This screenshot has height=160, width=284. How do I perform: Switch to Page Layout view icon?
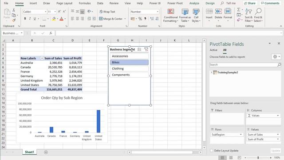pyautogui.click(x=231, y=158)
